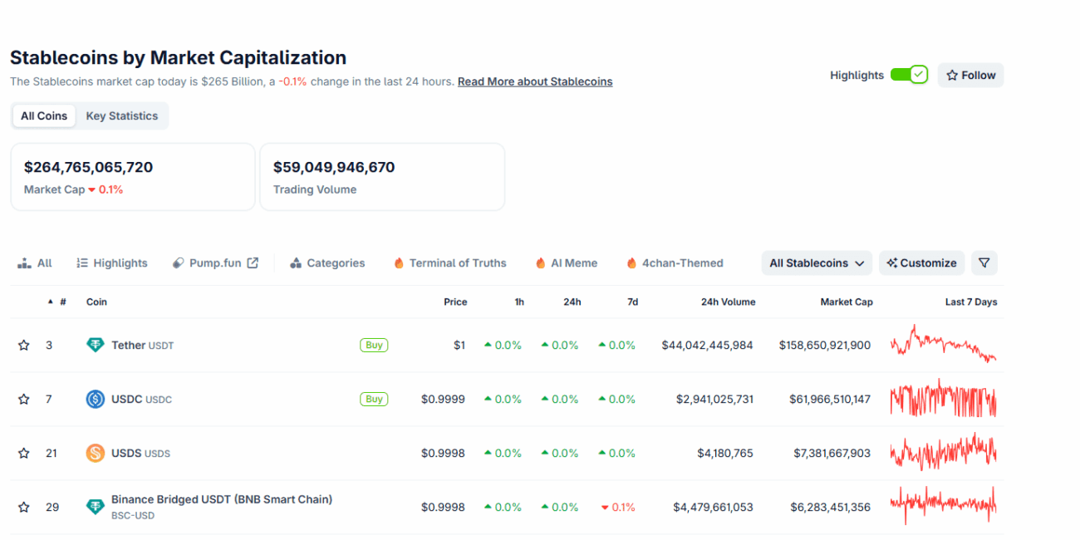The image size is (1080, 540).
Task: Open the Pump.fun tab
Action: point(216,263)
